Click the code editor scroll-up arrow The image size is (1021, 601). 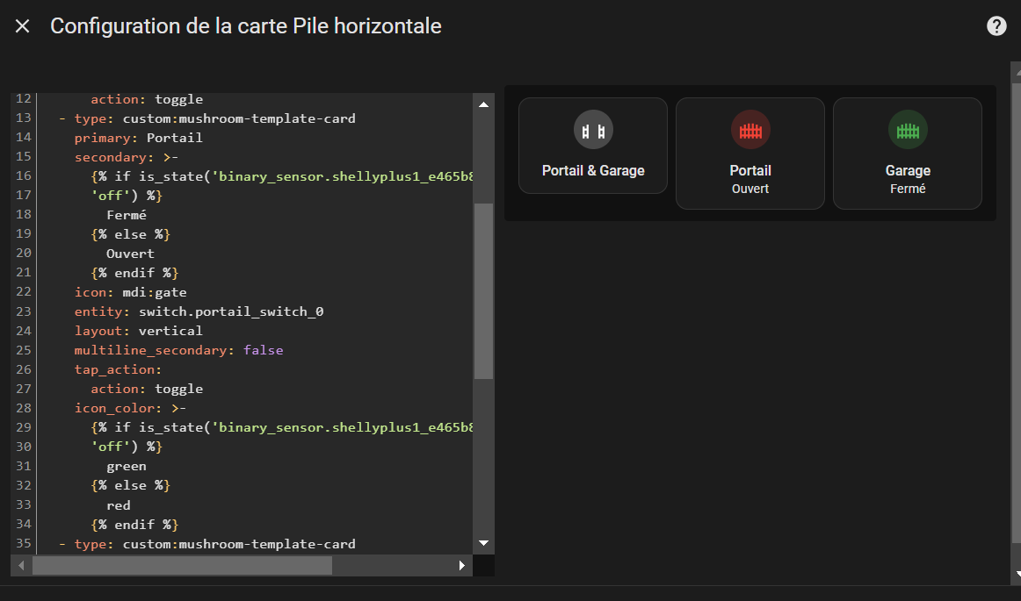click(483, 104)
